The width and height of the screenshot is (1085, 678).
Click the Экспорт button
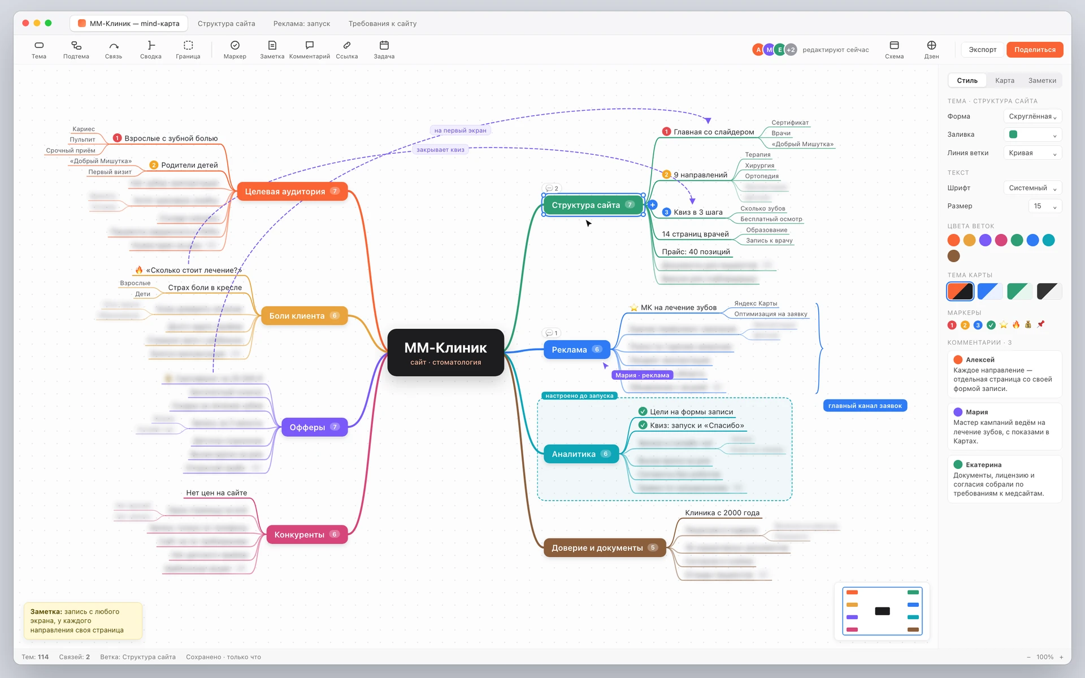(983, 50)
